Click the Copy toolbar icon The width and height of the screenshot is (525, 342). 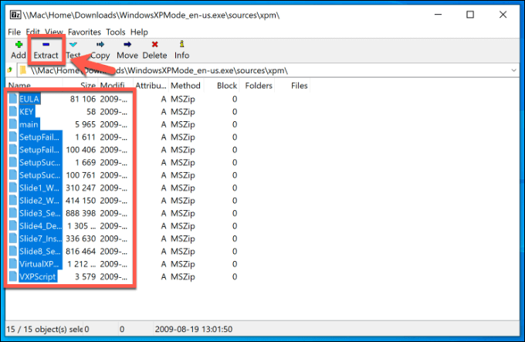pyautogui.click(x=100, y=44)
